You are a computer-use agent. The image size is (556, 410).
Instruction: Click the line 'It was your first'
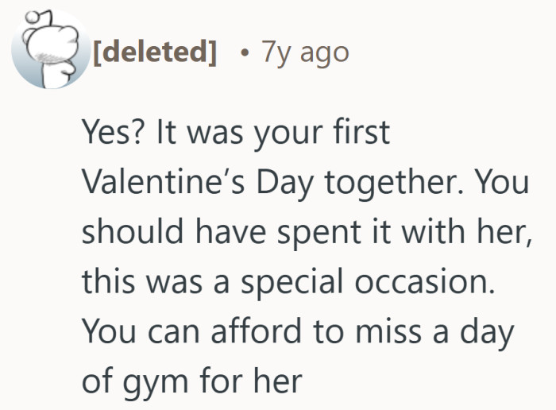(x=270, y=133)
